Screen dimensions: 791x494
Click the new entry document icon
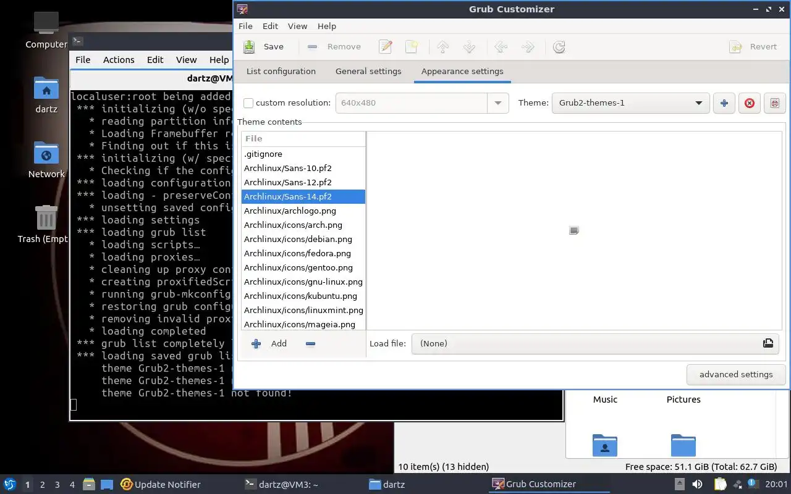[x=412, y=47]
